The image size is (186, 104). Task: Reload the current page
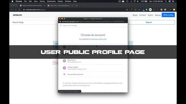[19, 10]
